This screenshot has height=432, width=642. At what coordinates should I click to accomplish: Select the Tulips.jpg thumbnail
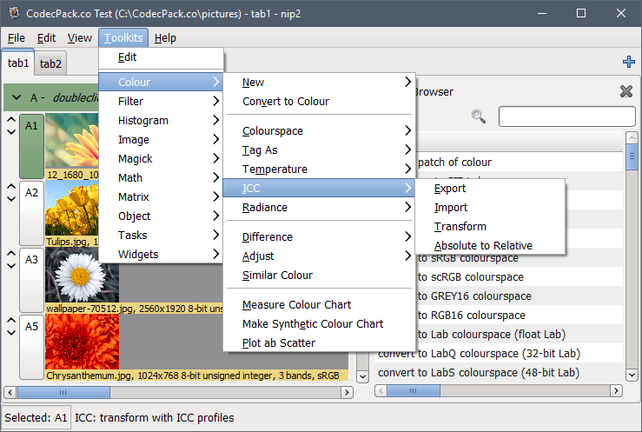pos(70,210)
